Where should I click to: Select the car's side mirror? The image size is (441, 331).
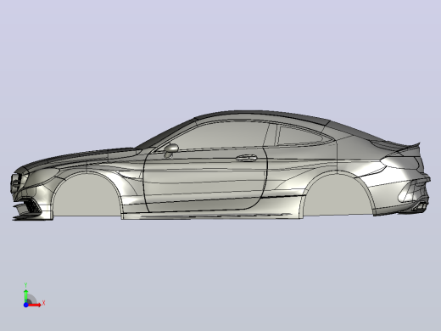pos(170,149)
